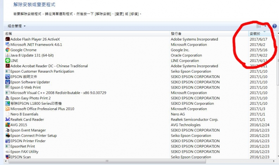The height and width of the screenshot is (165, 279).
Task: Click the vertical scrollbar down arrow
Action: pos(278,156)
